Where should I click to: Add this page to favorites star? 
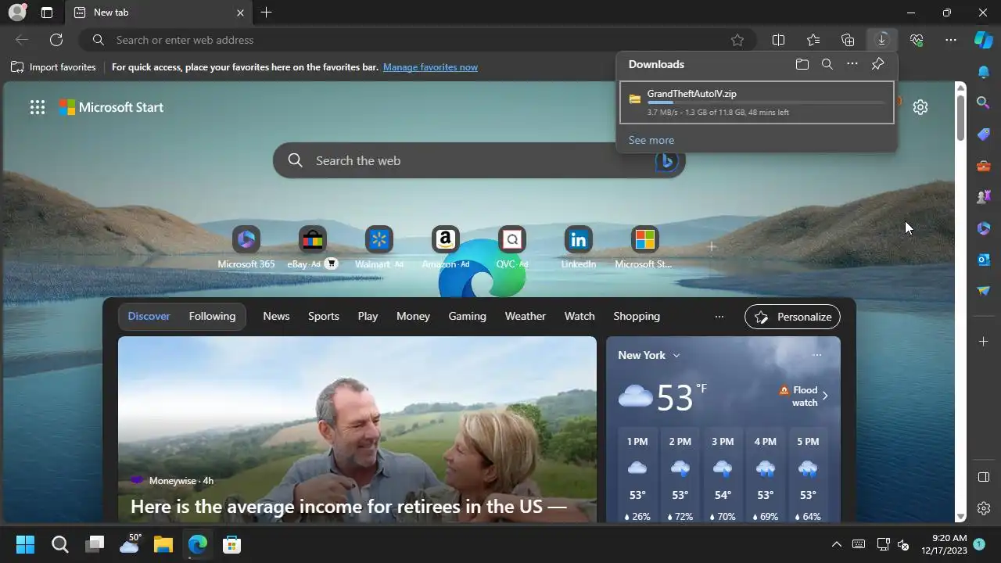pyautogui.click(x=737, y=40)
